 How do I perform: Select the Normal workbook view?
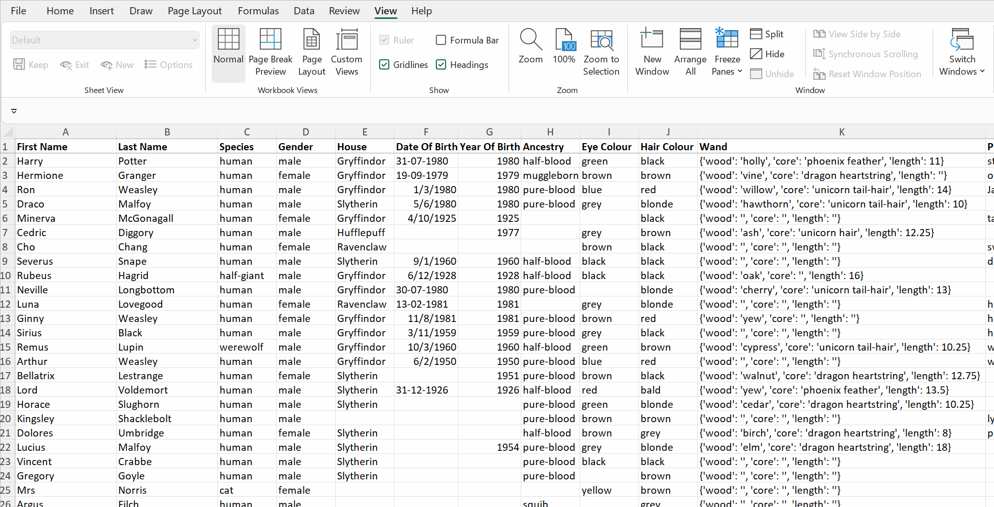pos(228,51)
